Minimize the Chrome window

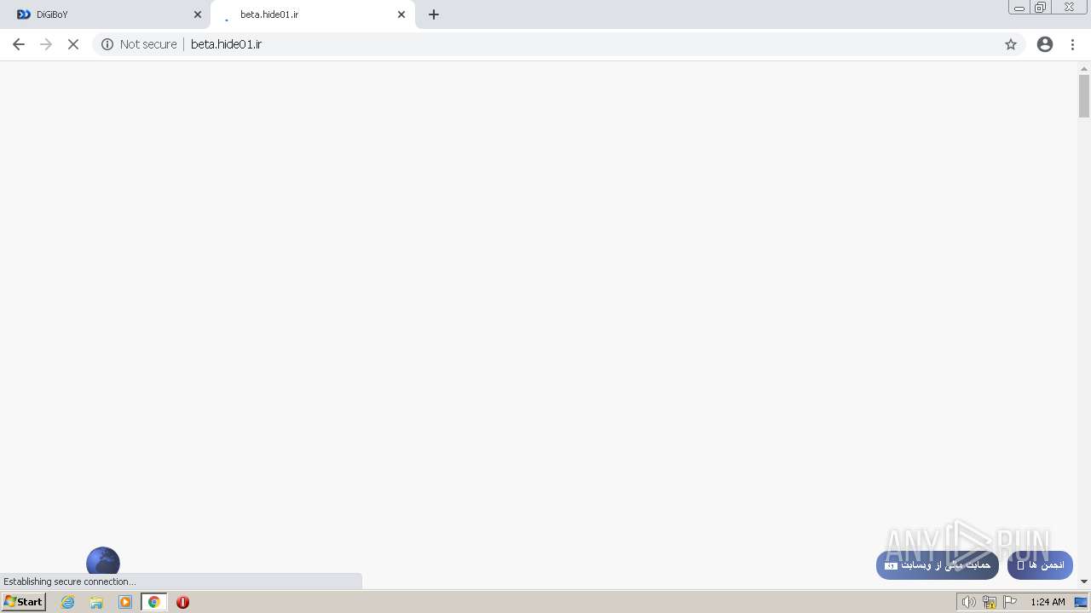coord(1019,8)
